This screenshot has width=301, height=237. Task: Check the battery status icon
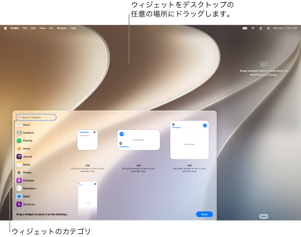tap(245, 28)
